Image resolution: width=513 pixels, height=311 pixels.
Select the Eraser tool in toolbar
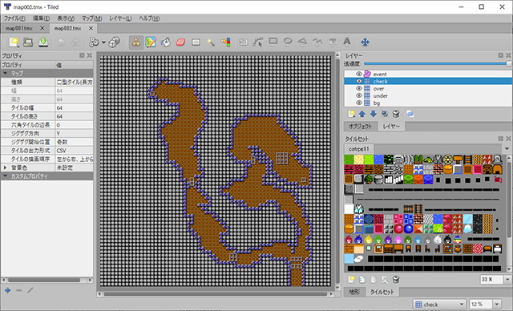(180, 42)
